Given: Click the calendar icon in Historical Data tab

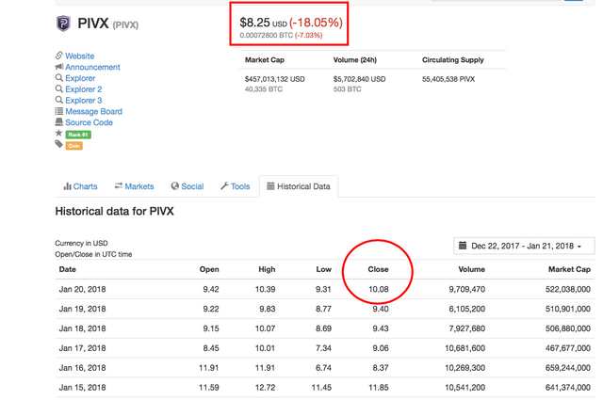Looking at the screenshot, I should pyautogui.click(x=270, y=186).
